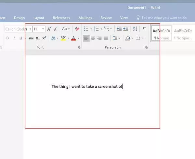Open the font size dropdown
The width and height of the screenshot is (195, 159).
(x=43, y=29)
